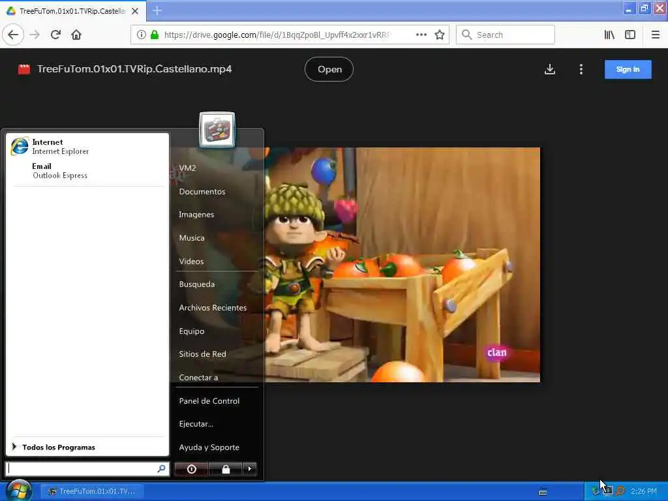Click the green secure padlock icon

point(155,35)
